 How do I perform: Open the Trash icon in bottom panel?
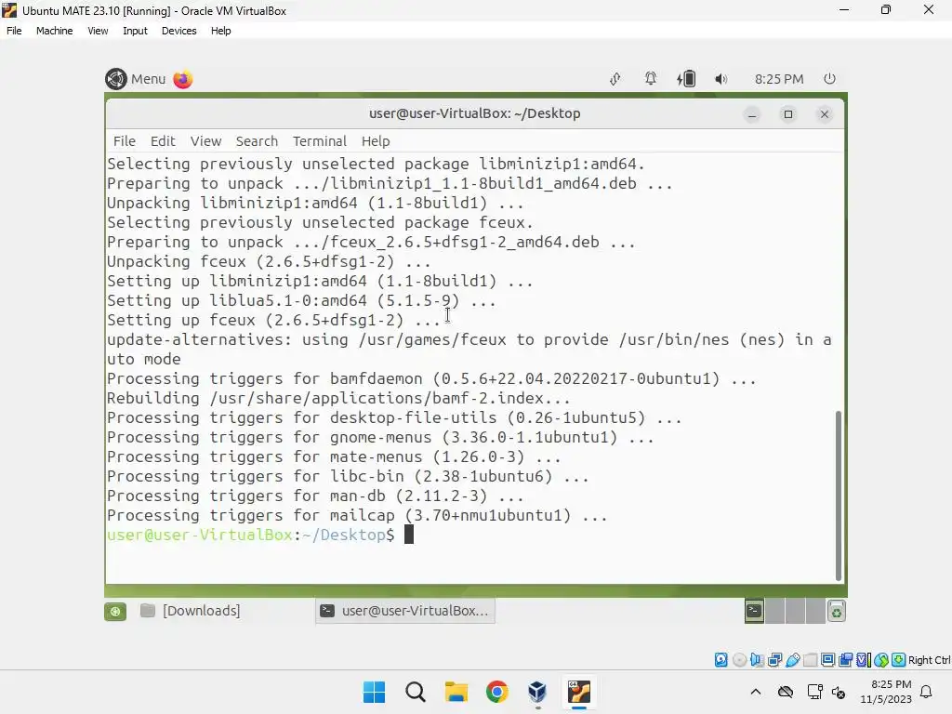coord(837,612)
